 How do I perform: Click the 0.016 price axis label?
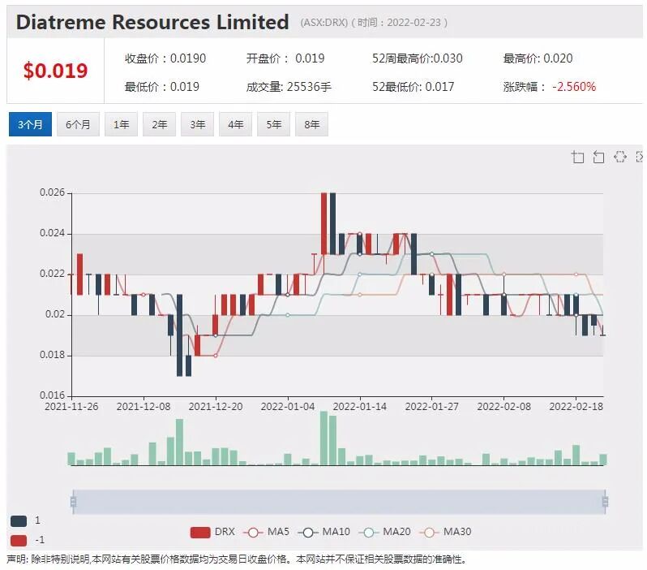pyautogui.click(x=53, y=395)
